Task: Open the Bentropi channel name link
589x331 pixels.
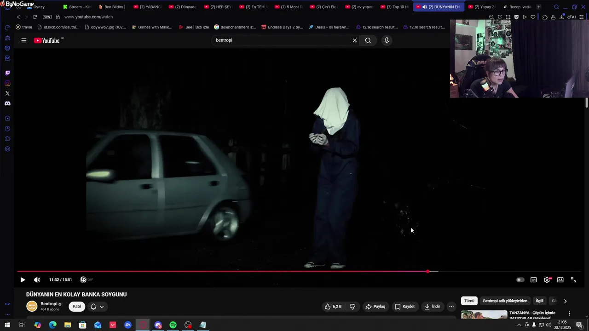Action: tap(49, 304)
